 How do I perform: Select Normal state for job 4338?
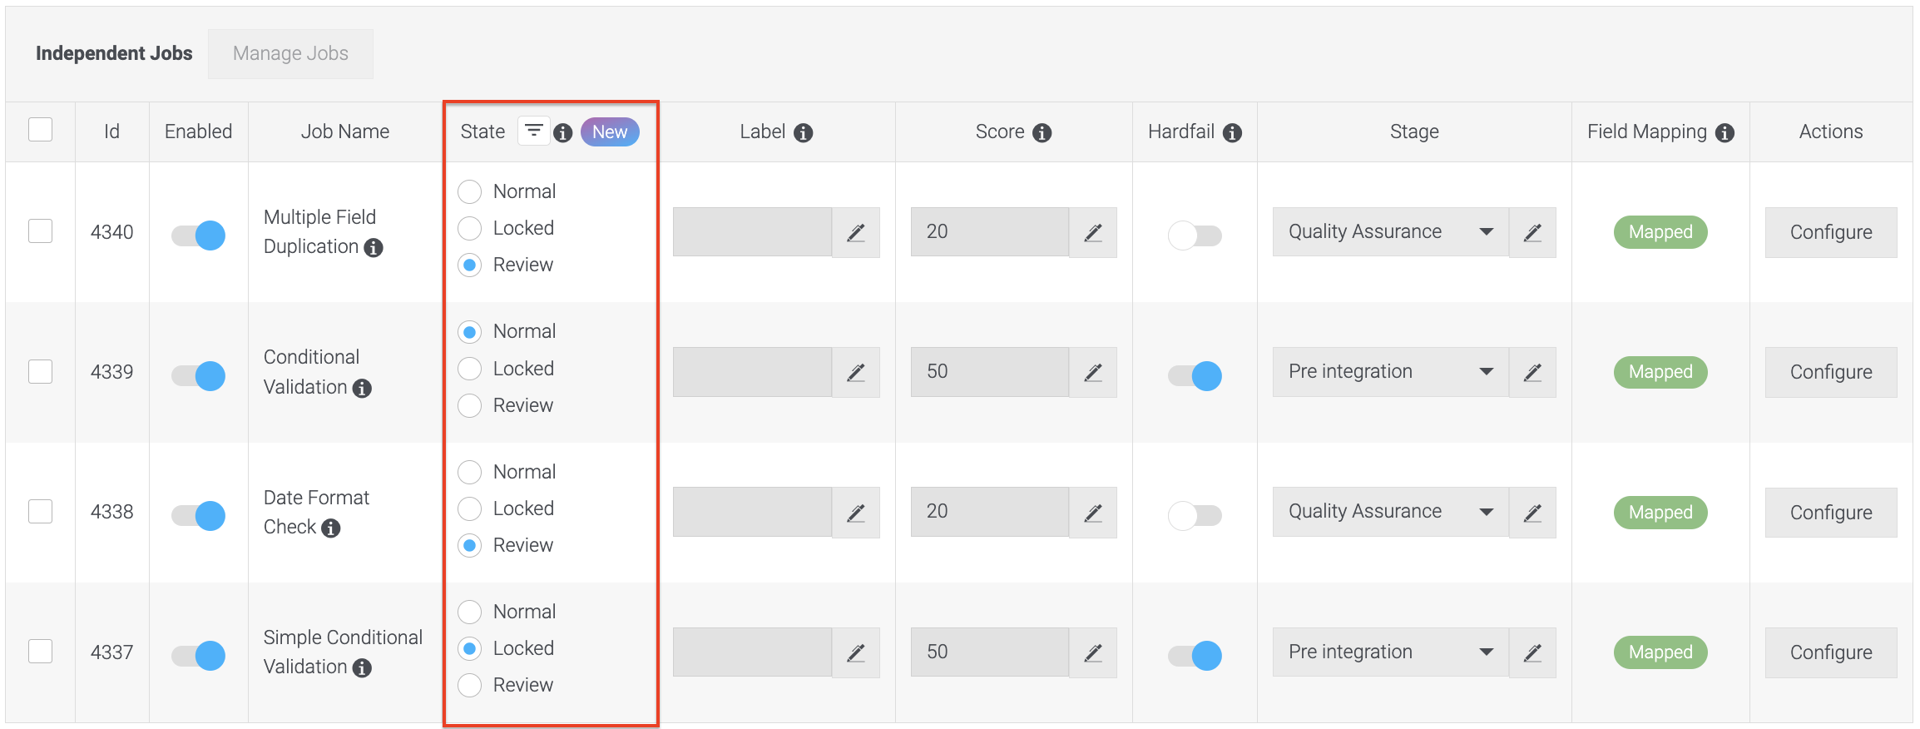[470, 473]
